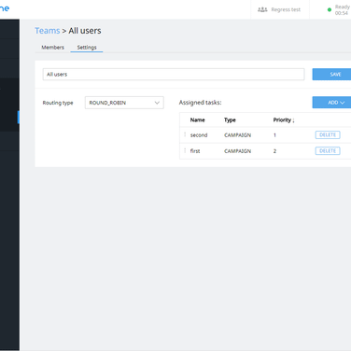351x351 pixels.
Task: Click the 'Routing type' label
Action: click(x=58, y=103)
